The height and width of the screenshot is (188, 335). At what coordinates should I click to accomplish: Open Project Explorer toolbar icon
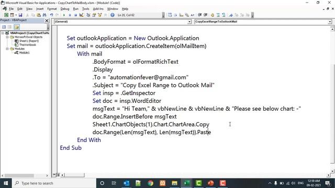88,15
